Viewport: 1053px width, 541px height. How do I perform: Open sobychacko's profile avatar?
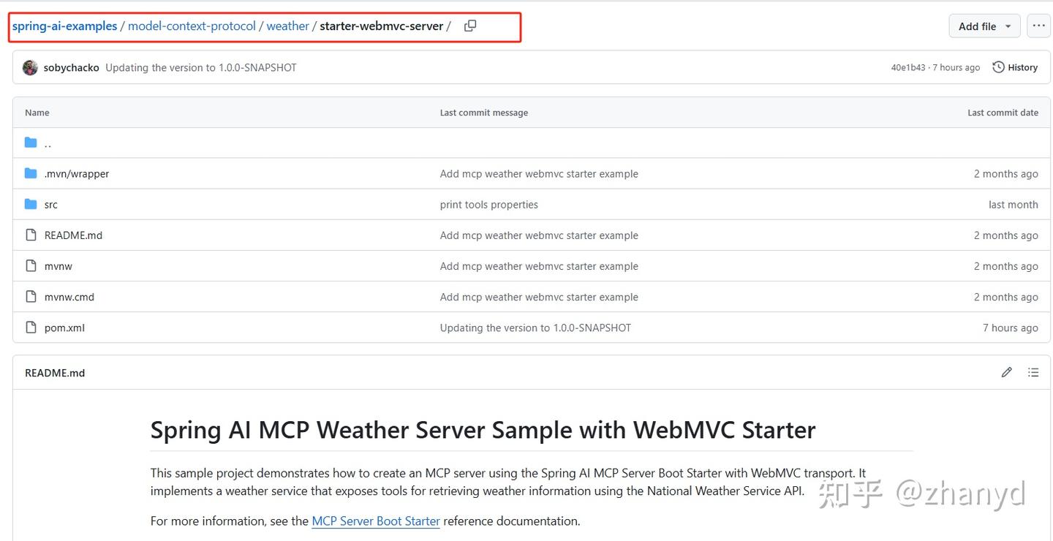pos(29,67)
